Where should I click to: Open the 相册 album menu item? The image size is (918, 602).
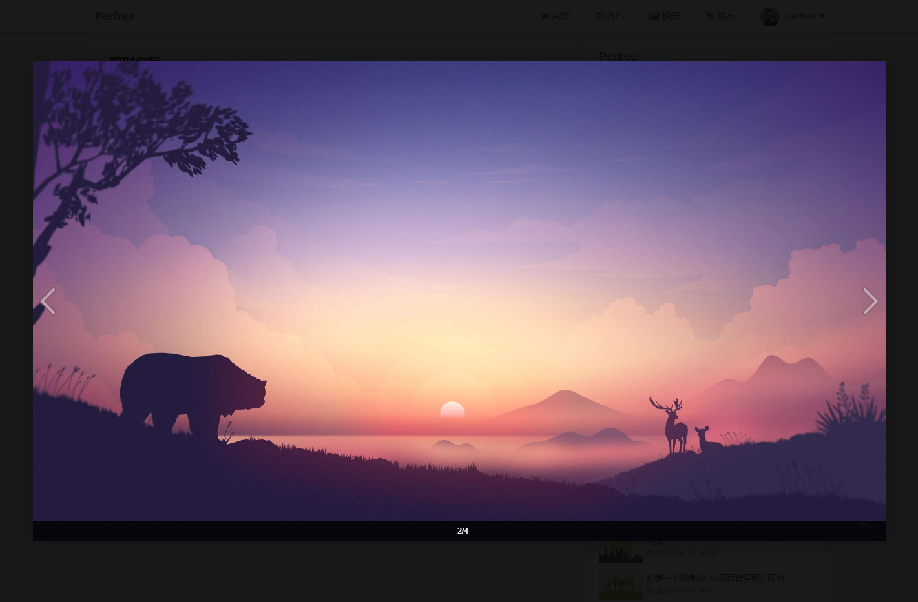point(664,16)
